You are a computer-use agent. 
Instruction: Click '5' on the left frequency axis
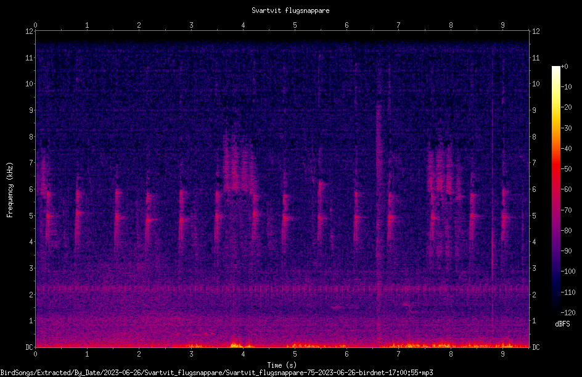31,215
